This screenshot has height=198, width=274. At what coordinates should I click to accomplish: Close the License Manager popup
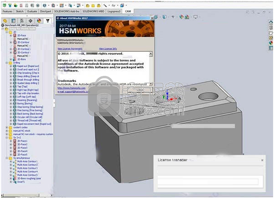[262, 160]
